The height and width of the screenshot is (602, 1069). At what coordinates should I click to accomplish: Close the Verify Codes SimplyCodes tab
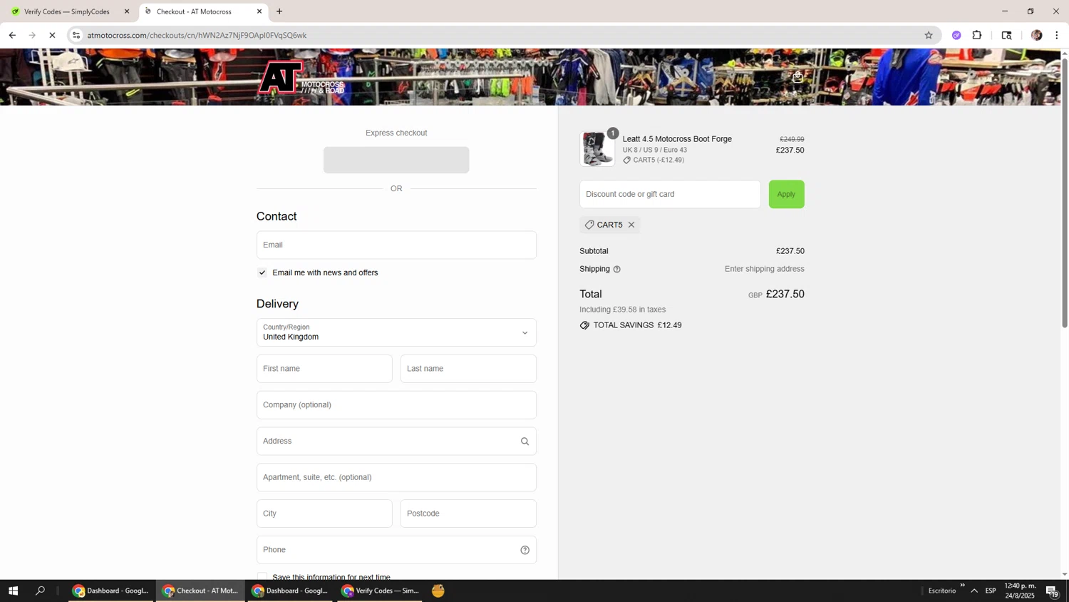tap(127, 11)
